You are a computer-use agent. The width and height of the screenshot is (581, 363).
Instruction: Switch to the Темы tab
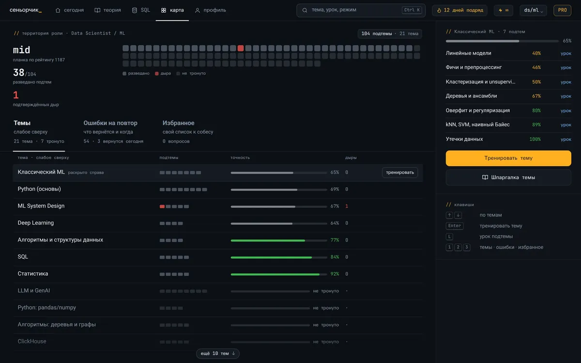[39, 132]
